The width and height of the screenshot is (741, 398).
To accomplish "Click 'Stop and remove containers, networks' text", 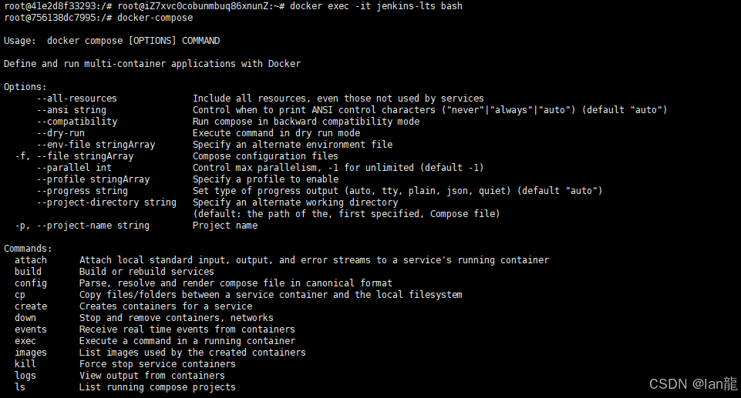I will pos(177,318).
